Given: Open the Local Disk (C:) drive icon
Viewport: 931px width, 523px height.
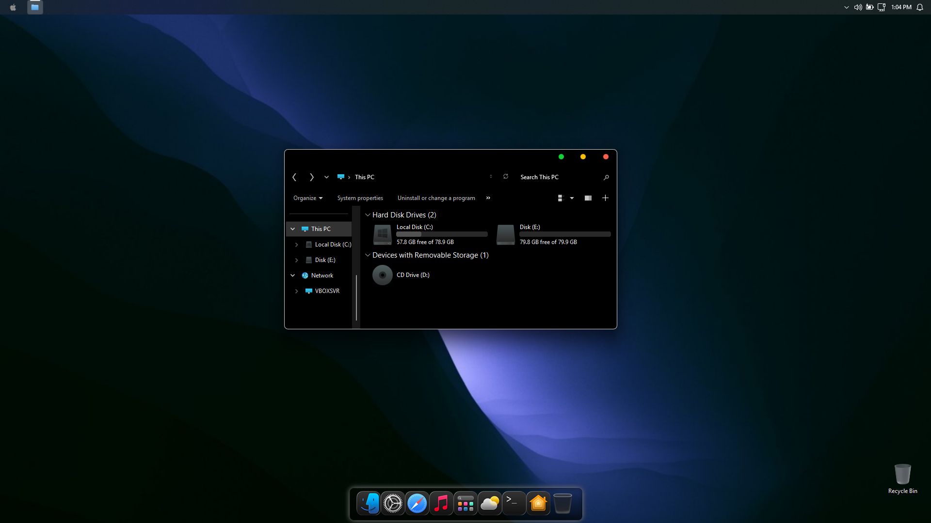Looking at the screenshot, I should coord(382,234).
